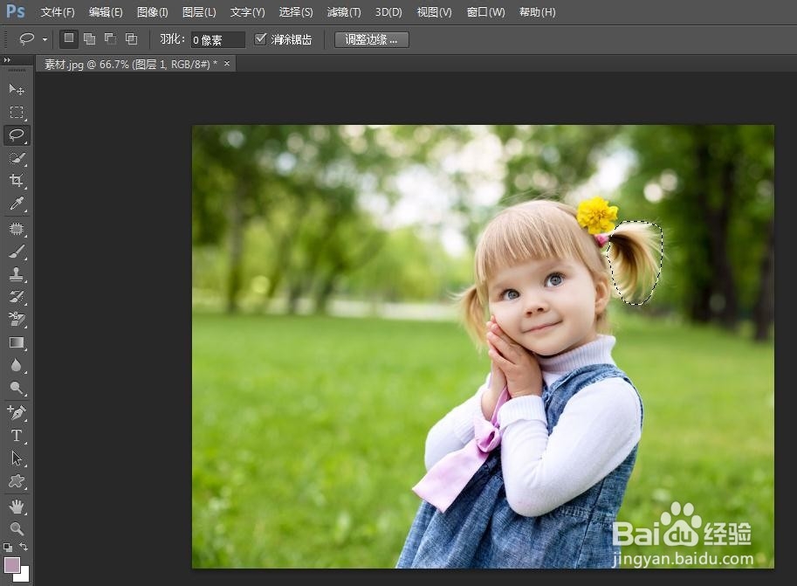Open the 滤镜(T) menu

tap(344, 11)
